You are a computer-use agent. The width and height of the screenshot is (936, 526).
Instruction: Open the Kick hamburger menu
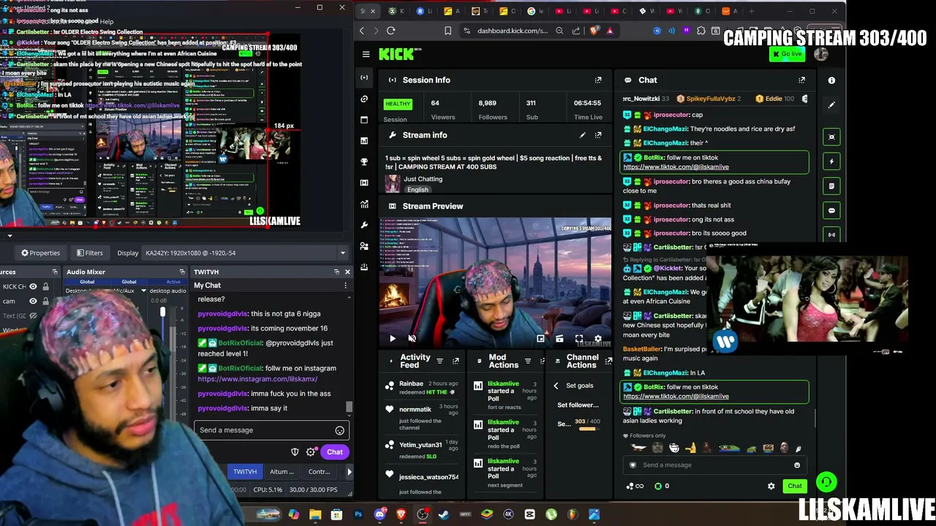pos(366,54)
